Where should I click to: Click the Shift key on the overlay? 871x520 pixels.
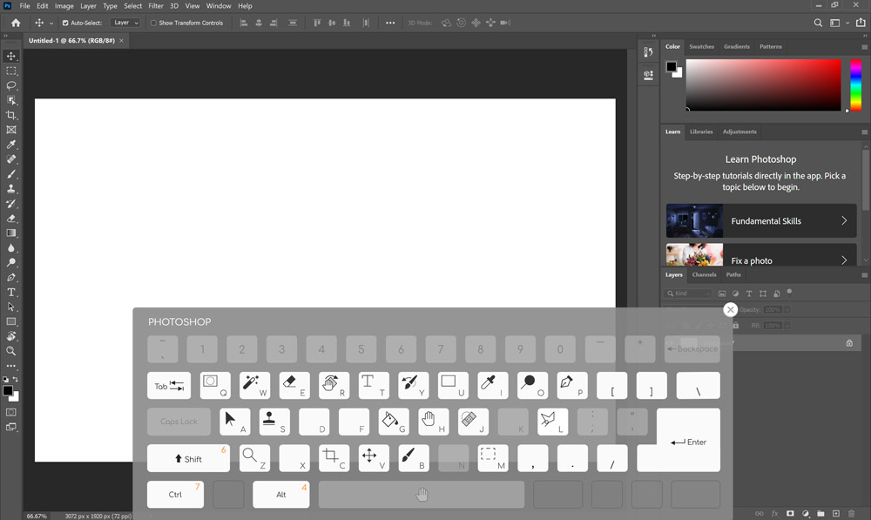click(188, 458)
